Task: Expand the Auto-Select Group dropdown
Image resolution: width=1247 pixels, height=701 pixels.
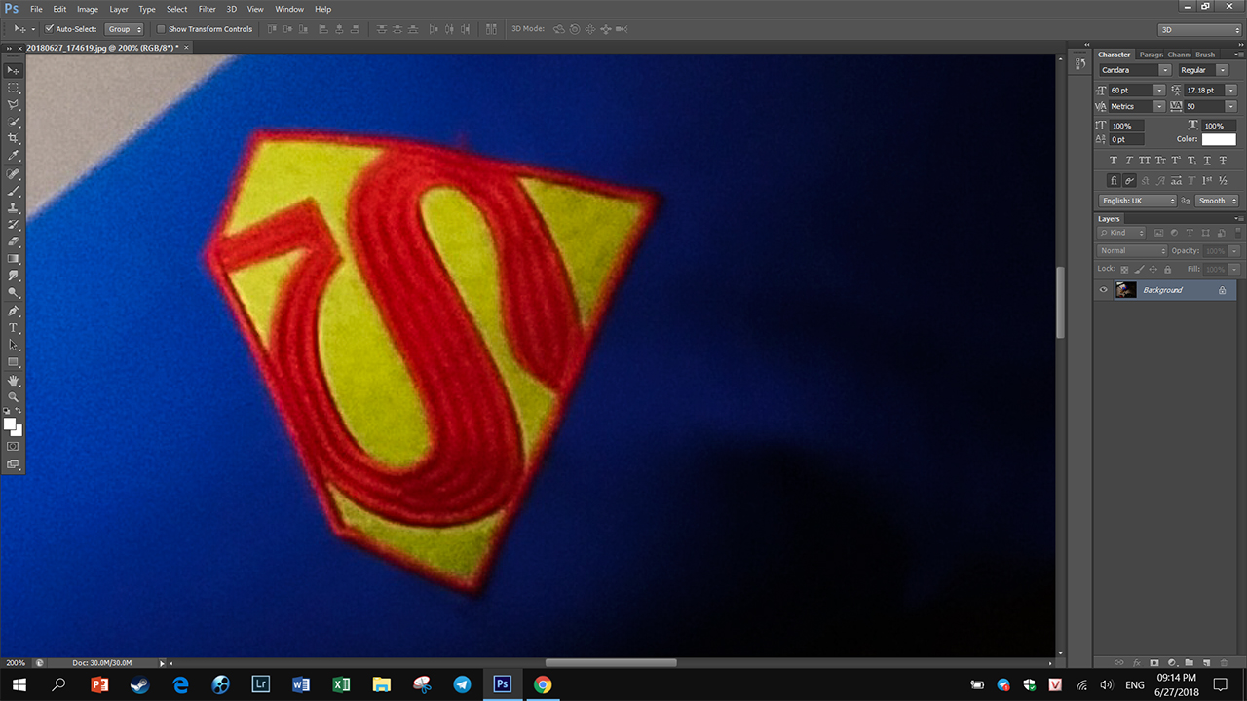Action: tap(125, 29)
